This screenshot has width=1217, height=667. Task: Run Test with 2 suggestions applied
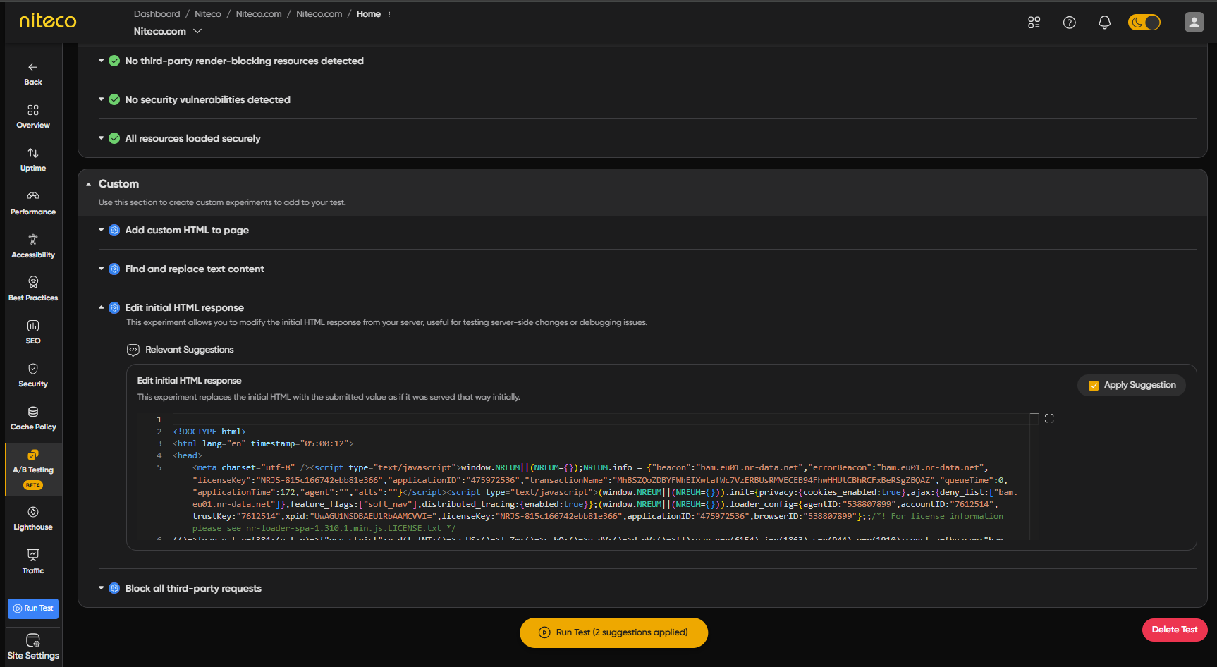click(613, 632)
